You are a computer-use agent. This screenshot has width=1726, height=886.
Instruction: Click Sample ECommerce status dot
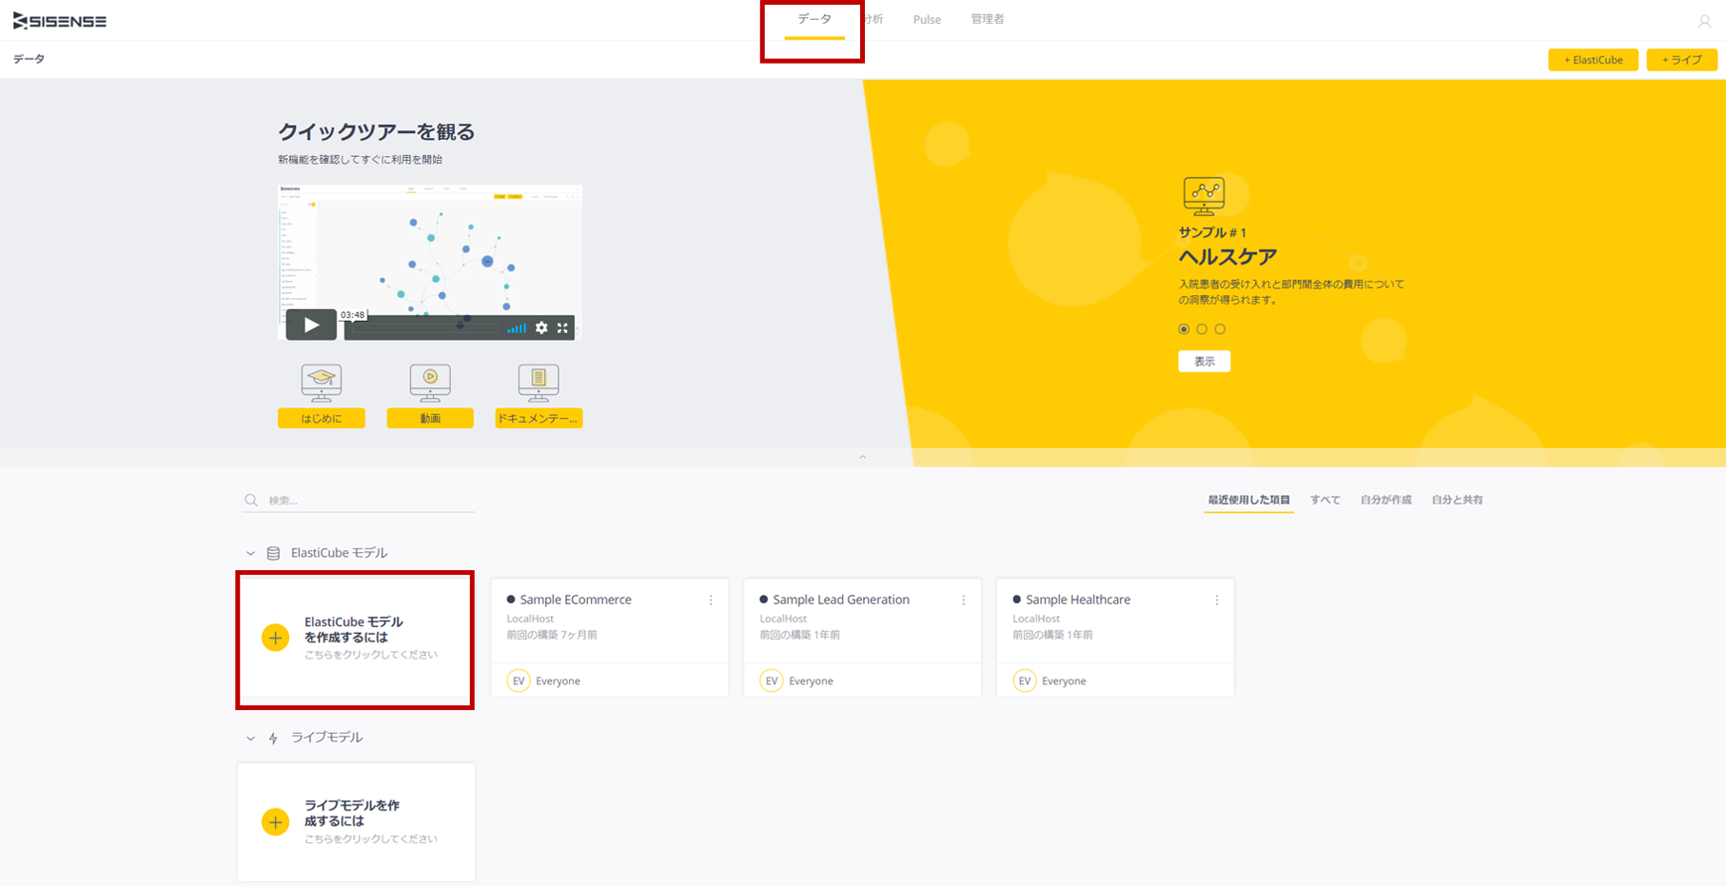pos(511,600)
